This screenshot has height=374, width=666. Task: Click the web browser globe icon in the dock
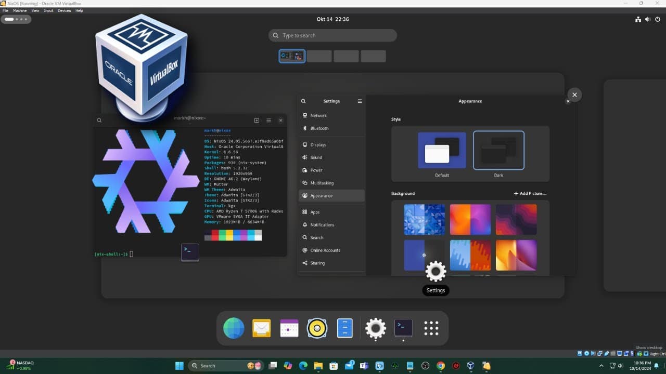(x=233, y=328)
